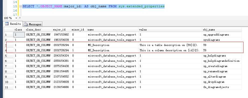The width and height of the screenshot is (248, 98).
Task: Click the minor_id cell in row 4
Action: [79, 50]
